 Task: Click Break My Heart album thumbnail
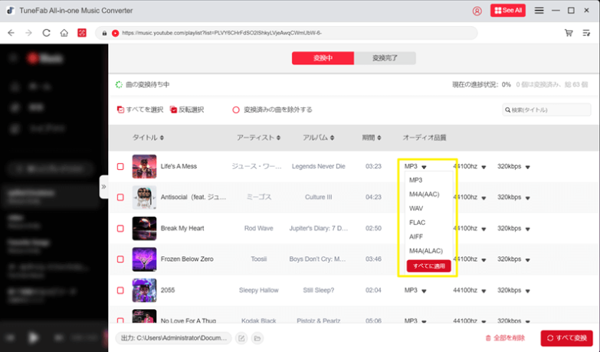tap(144, 229)
